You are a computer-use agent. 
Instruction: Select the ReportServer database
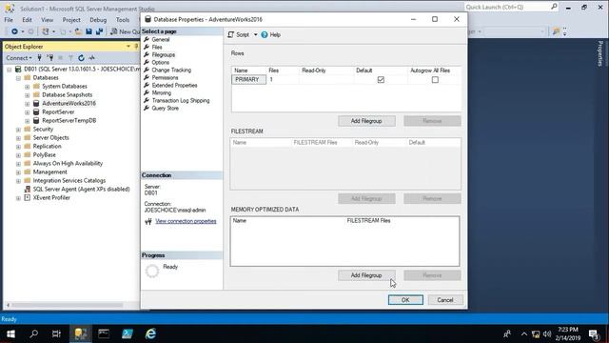tap(58, 112)
